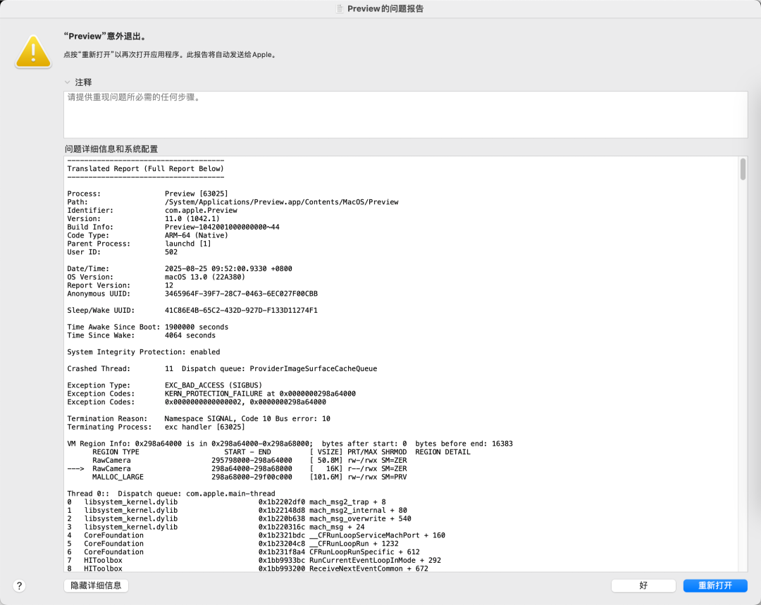Click the document icon in the title bar
Screen dimensions: 761x605
340,8
